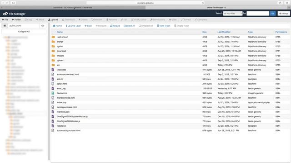291x163 pixels.
Task: Open File Manager Settings
Action: (x=284, y=14)
